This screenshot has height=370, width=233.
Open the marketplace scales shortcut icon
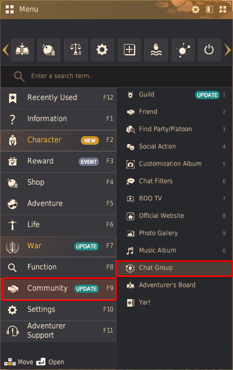click(x=76, y=50)
